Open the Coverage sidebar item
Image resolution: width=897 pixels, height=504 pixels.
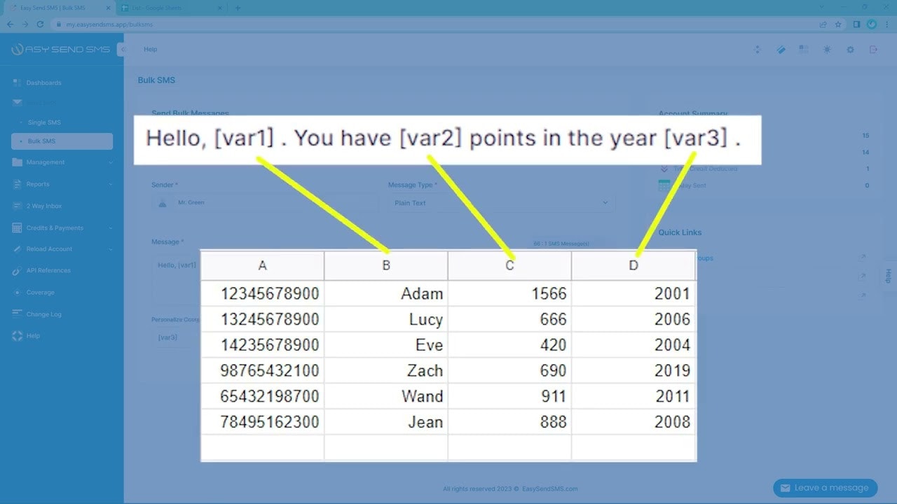(x=62, y=292)
